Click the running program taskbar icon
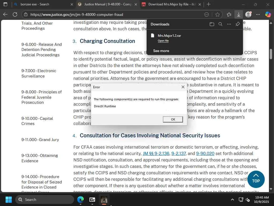Screen dimensions: 274x206 (104, 200)
